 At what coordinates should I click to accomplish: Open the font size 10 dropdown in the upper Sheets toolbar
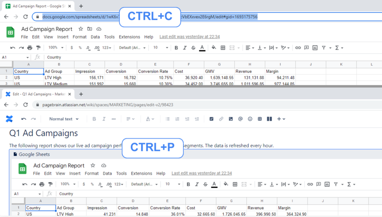161,48
